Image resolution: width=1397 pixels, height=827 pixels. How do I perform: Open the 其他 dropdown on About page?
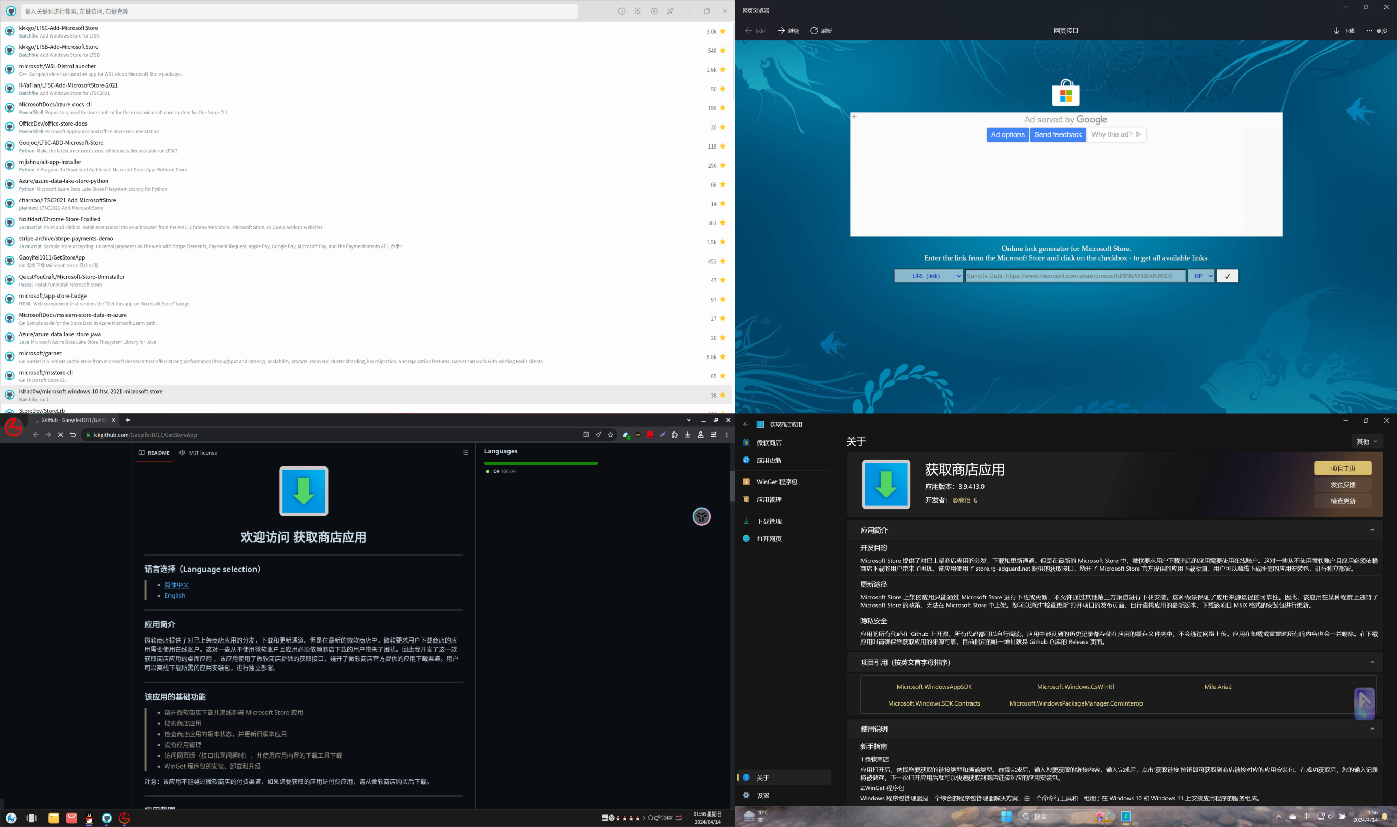[1367, 441]
